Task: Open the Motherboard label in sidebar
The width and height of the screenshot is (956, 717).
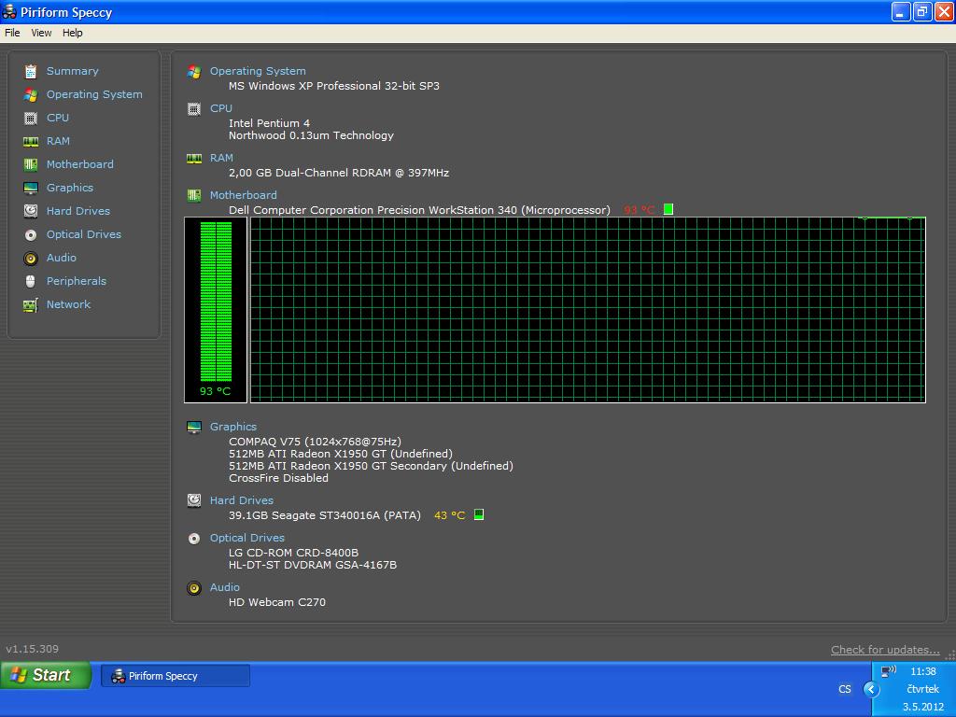Action: pos(80,164)
